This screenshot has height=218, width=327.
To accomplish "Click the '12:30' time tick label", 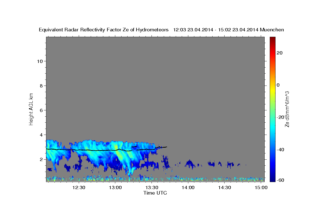I will point(79,187).
